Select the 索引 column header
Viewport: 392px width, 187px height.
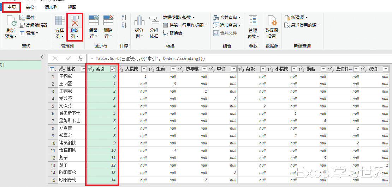coord(102,69)
